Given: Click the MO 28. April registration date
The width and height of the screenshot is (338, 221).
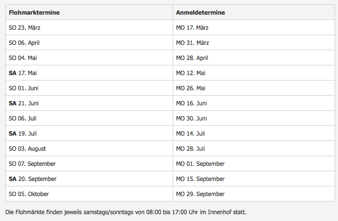Looking at the screenshot, I should pos(192,58).
